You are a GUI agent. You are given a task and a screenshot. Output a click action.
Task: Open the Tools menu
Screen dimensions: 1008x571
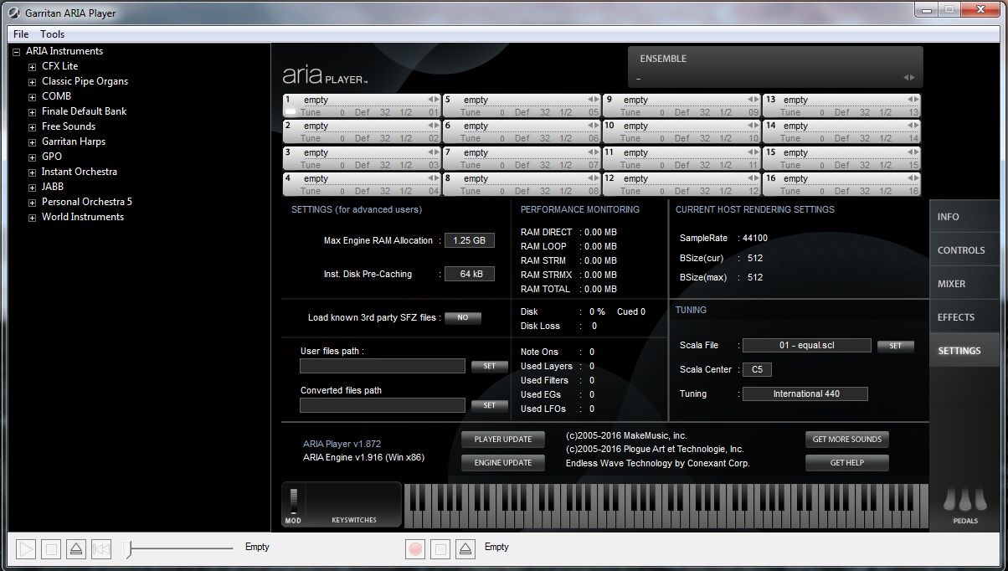click(x=52, y=34)
